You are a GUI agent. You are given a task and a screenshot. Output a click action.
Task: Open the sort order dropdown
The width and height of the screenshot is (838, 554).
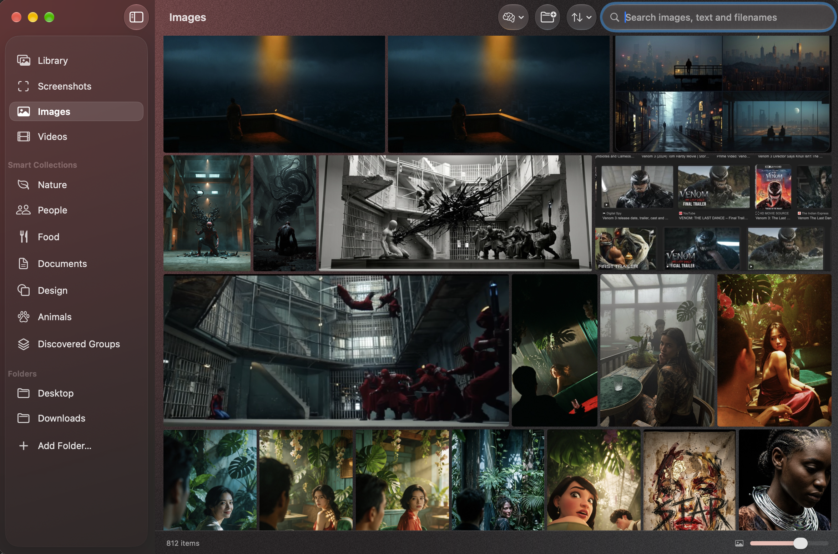point(581,17)
